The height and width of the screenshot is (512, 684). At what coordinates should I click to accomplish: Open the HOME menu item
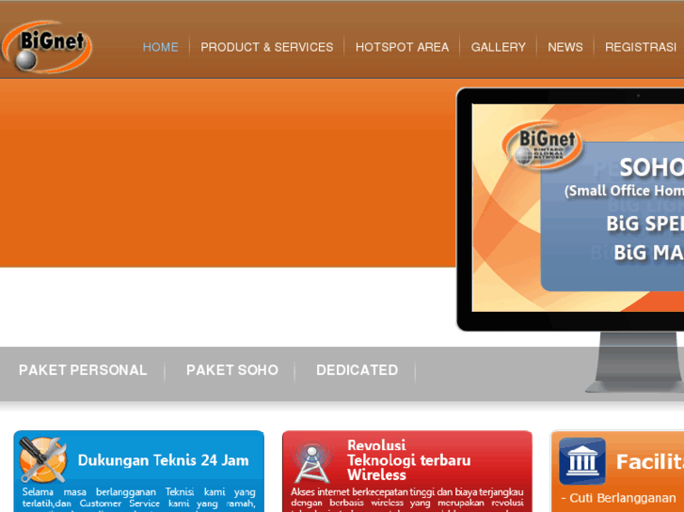(161, 47)
